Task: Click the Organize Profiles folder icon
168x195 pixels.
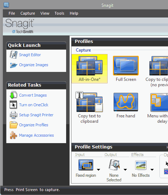Action: (14, 125)
